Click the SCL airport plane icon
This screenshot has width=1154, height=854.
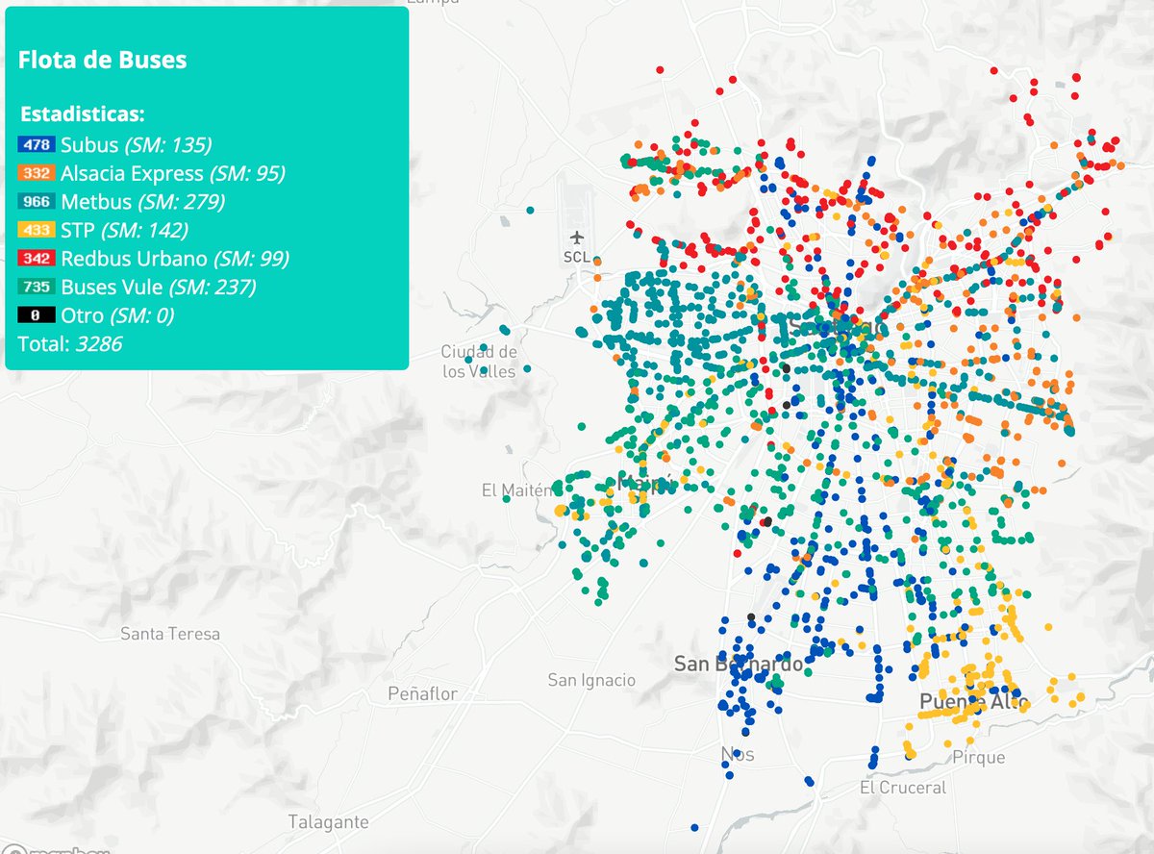pos(577,238)
